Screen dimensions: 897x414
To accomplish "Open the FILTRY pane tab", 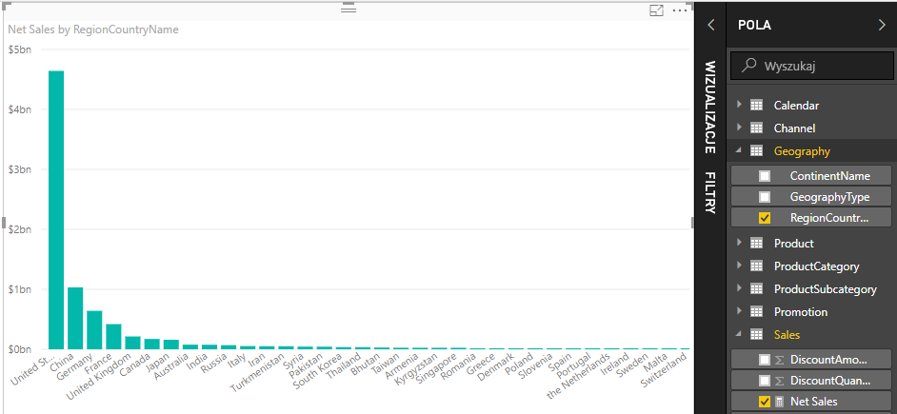I will (710, 192).
